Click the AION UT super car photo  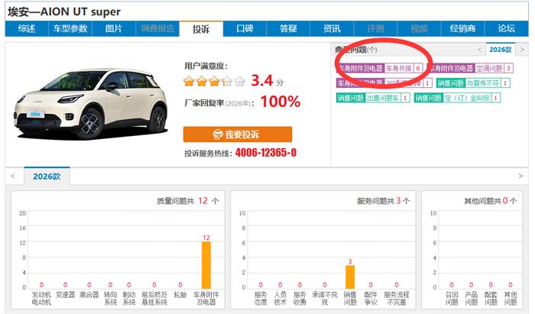pos(91,103)
